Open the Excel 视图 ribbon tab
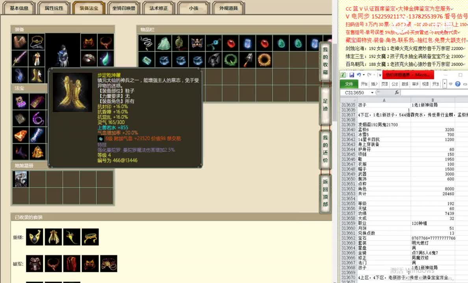Image resolution: width=468 pixels, height=283 pixels. [425, 84]
